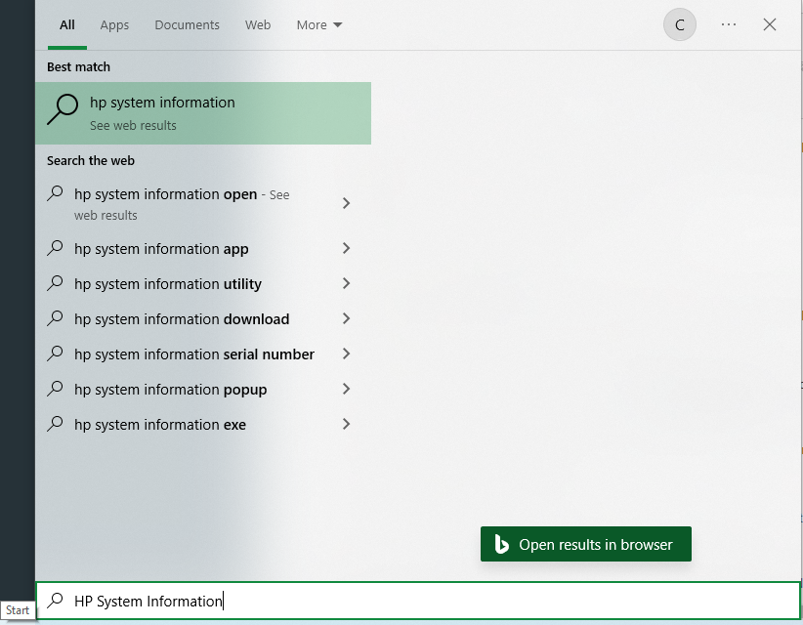Click the search box magnifier icon

click(x=55, y=600)
